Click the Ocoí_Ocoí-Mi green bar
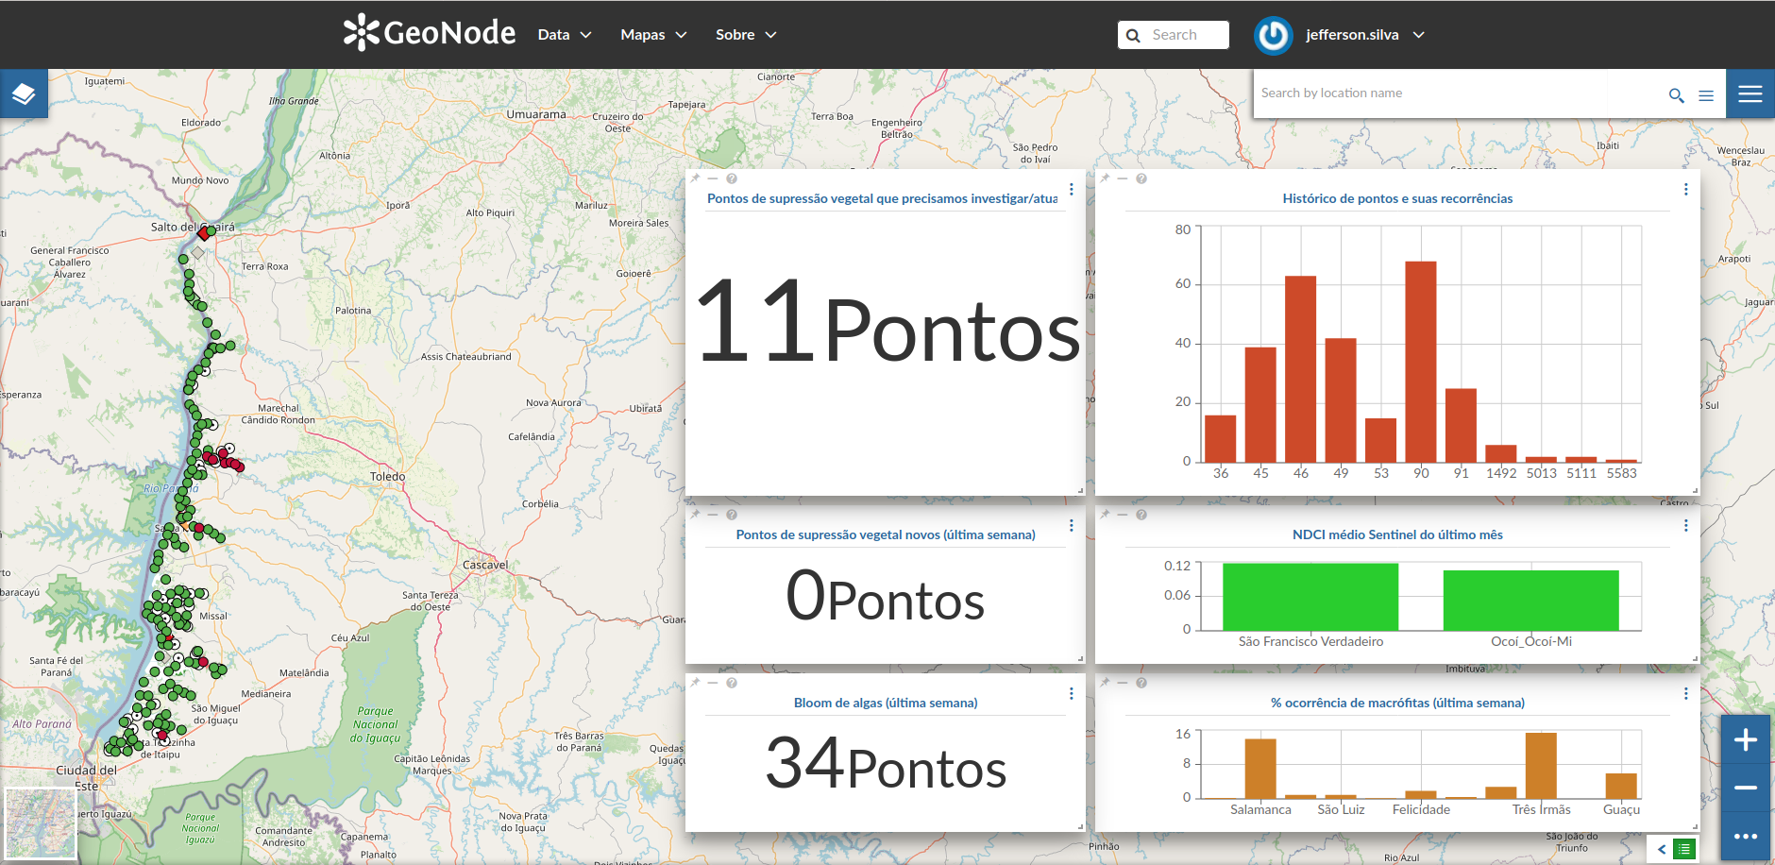Screen dimensions: 1775x865 [x=1531, y=601]
